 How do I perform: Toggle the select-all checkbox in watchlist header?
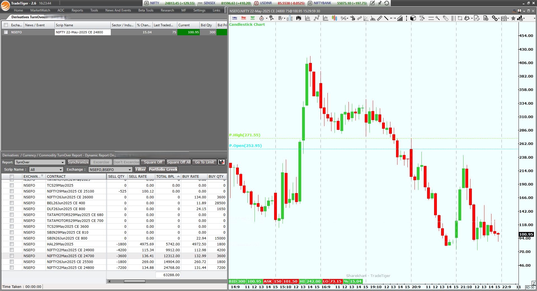coord(6,25)
